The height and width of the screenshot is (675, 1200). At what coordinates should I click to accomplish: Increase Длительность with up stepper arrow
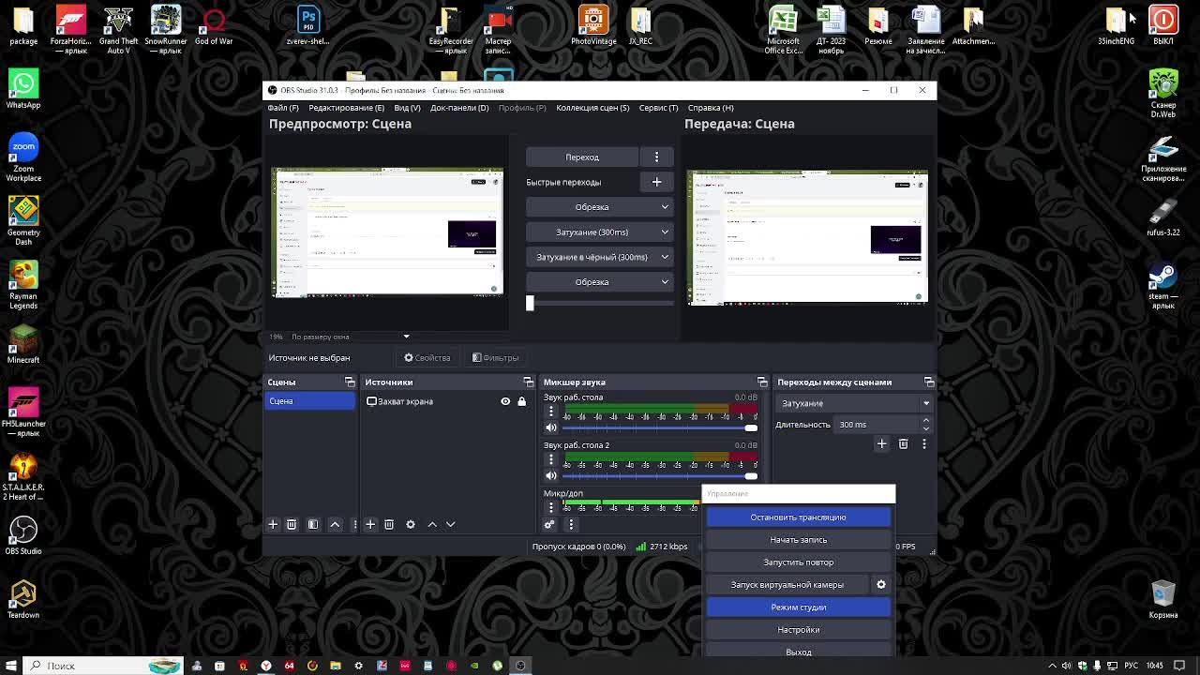click(x=925, y=421)
